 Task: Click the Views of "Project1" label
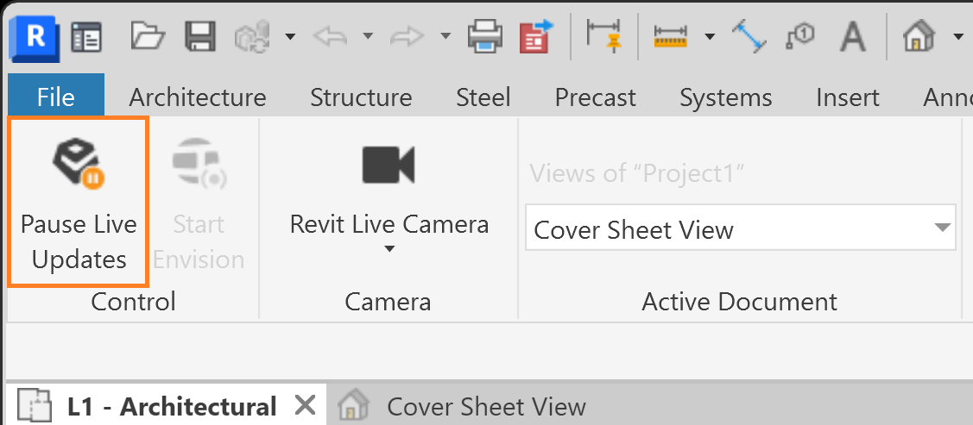tap(636, 173)
